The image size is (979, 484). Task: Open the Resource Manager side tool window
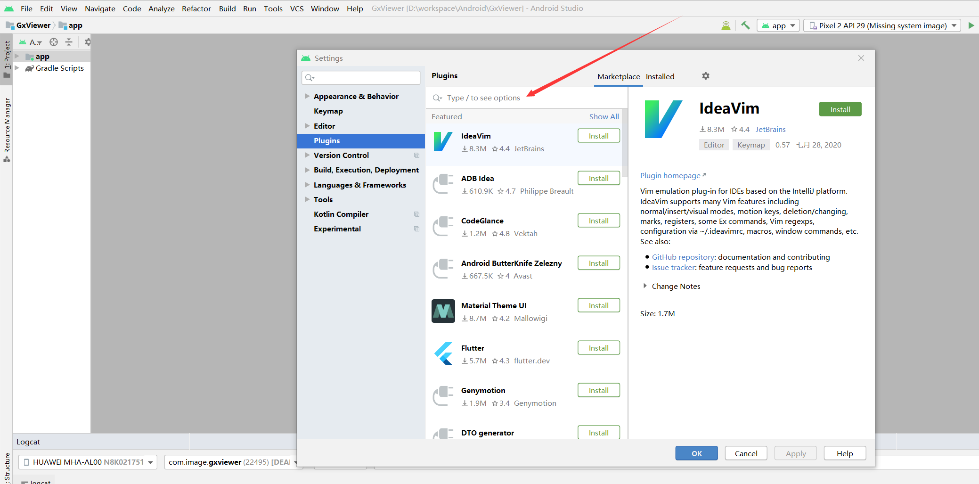tap(7, 130)
